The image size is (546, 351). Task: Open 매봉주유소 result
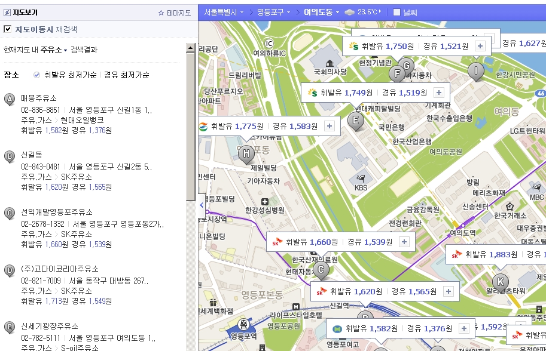pos(39,98)
